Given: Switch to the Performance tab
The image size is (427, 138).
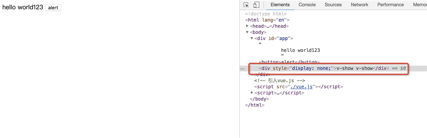Looking at the screenshot, I should pos(391,5).
